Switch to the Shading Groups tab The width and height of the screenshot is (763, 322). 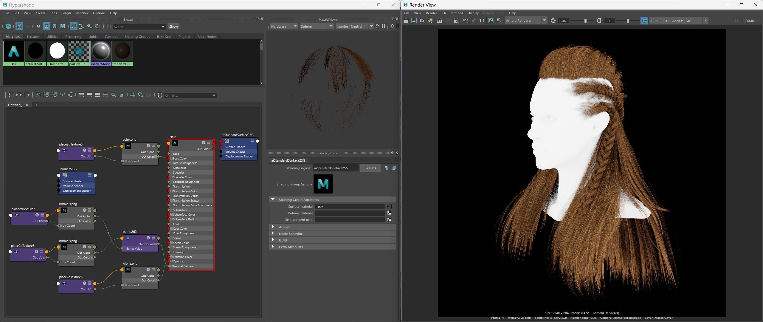pyautogui.click(x=137, y=37)
